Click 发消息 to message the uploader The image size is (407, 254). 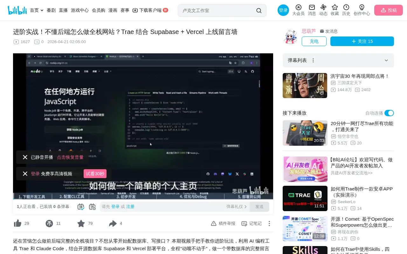click(x=329, y=31)
